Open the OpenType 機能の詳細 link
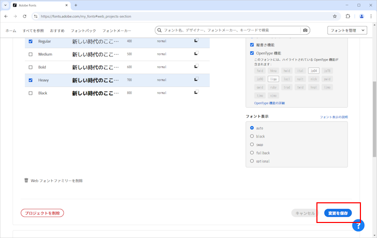The width and height of the screenshot is (377, 238). click(x=269, y=103)
